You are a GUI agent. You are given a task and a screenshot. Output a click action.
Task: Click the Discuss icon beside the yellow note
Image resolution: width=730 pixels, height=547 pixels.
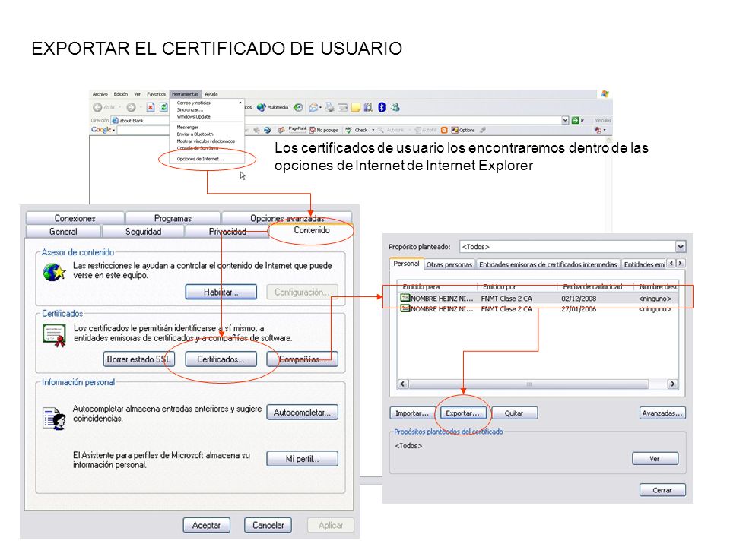tap(368, 107)
